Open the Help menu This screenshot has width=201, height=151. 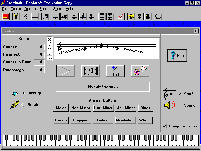pos(69,9)
